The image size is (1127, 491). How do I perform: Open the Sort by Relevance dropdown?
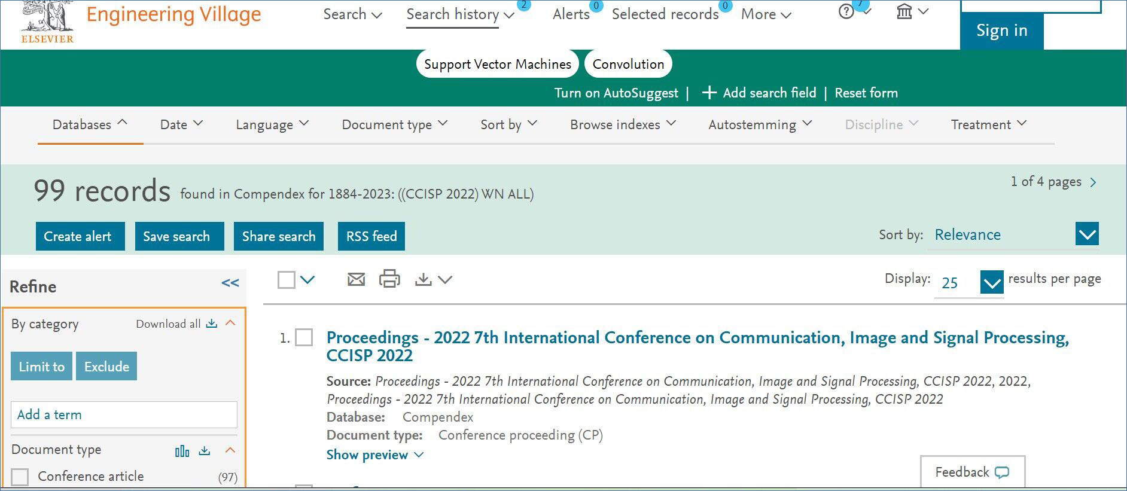pos(1086,234)
